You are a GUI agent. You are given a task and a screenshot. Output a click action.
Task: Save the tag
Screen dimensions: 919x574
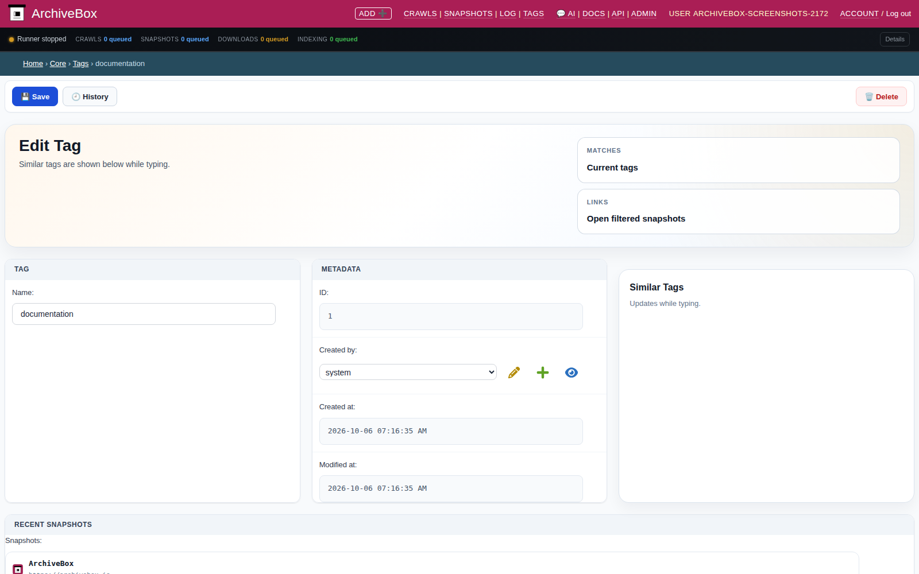tap(35, 96)
